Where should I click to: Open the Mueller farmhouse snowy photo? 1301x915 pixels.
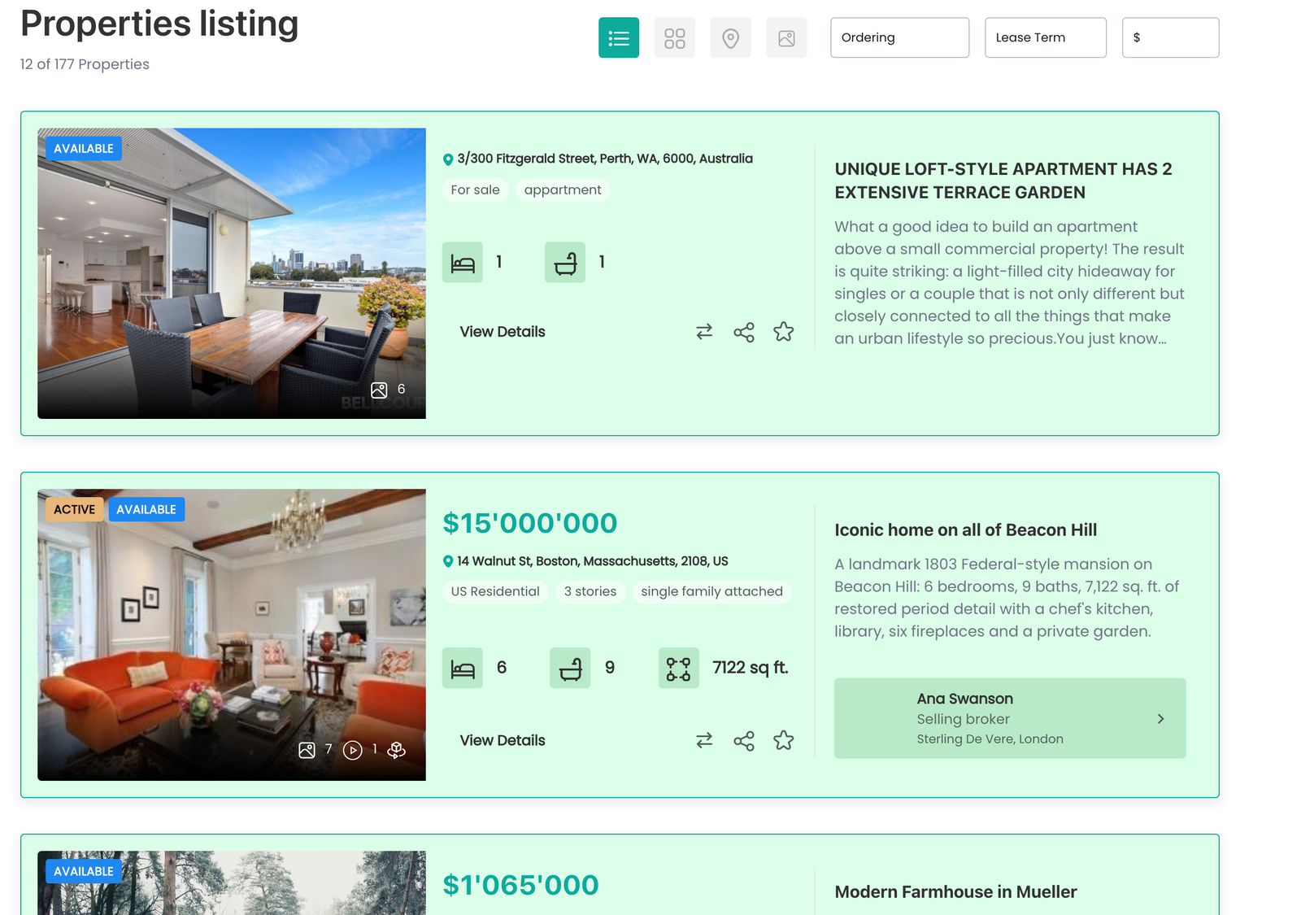232,882
